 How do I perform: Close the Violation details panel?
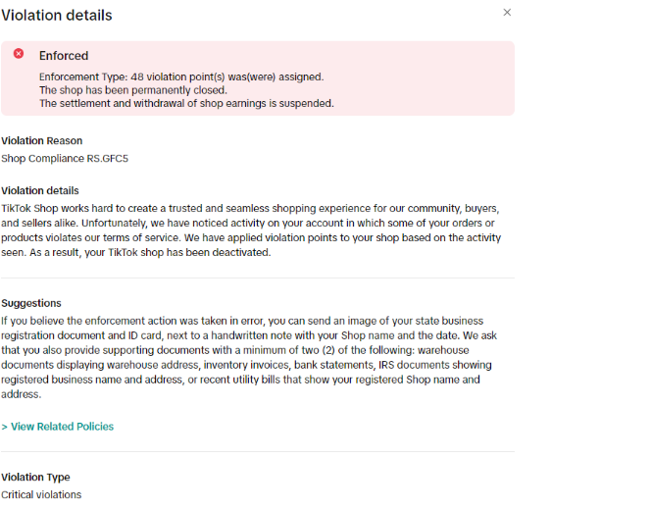(x=507, y=13)
